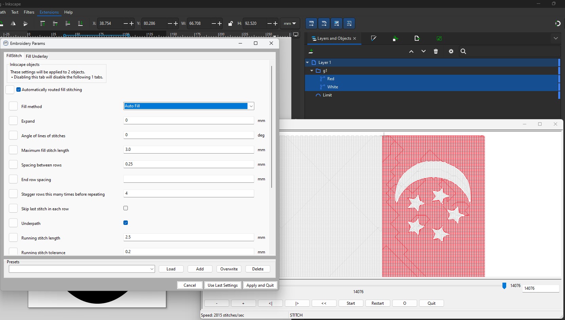This screenshot has height=320, width=565.
Task: Open the Presets combo box
Action: pyautogui.click(x=82, y=269)
